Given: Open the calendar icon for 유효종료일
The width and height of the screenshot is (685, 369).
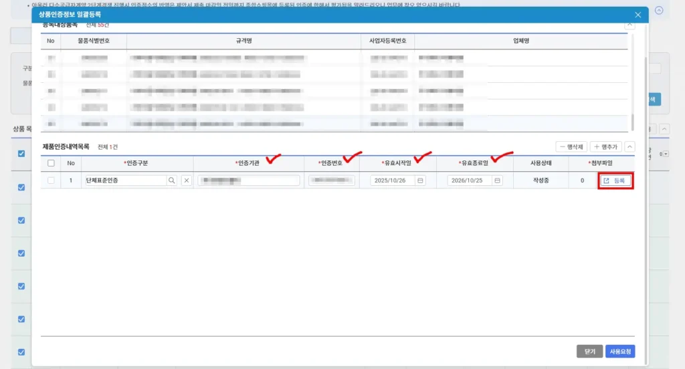Looking at the screenshot, I should tap(497, 180).
